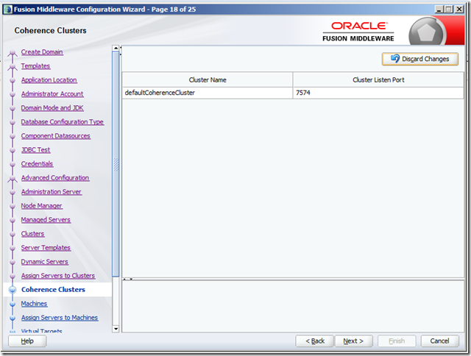
Task: Jump to Node Manager step
Action: pos(41,206)
